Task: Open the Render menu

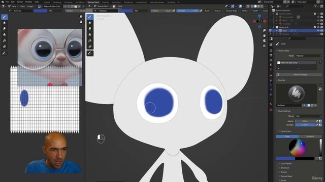Action: click(20, 2)
